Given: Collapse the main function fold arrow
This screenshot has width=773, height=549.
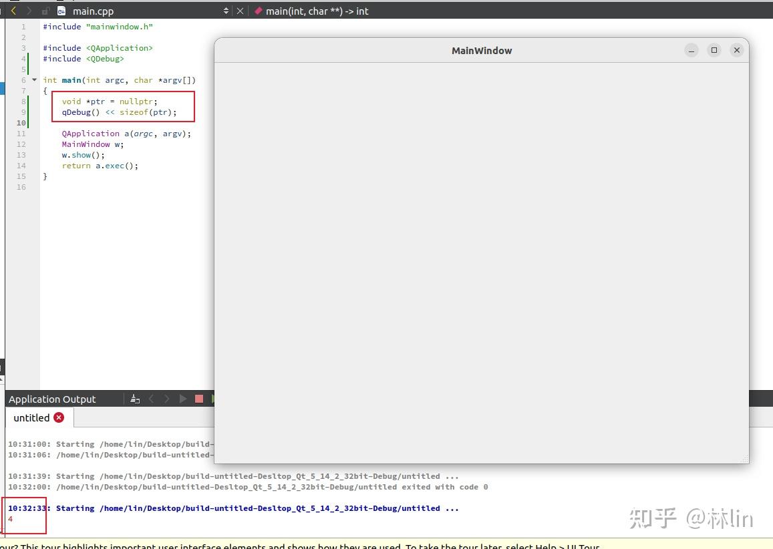Looking at the screenshot, I should [35, 79].
